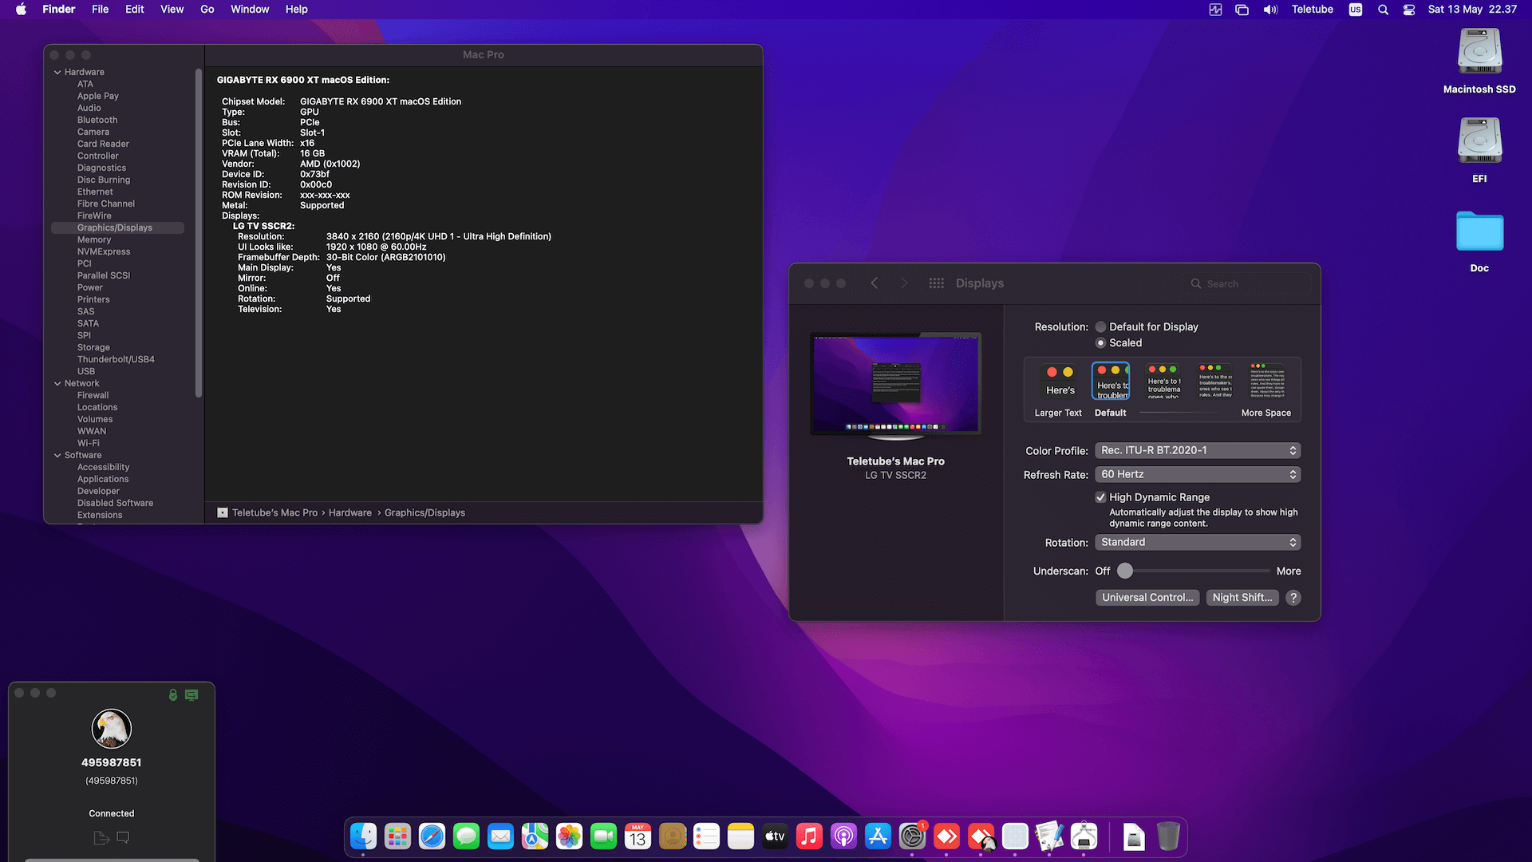Click the System Information sidebar scrollbar
This screenshot has height=862, width=1532.
(x=199, y=233)
